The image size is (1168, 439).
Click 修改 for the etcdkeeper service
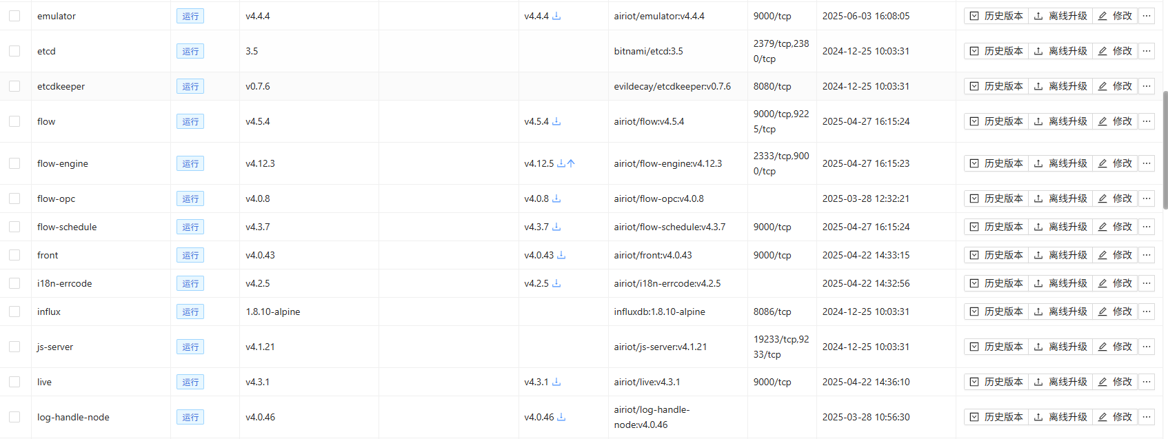click(1115, 86)
